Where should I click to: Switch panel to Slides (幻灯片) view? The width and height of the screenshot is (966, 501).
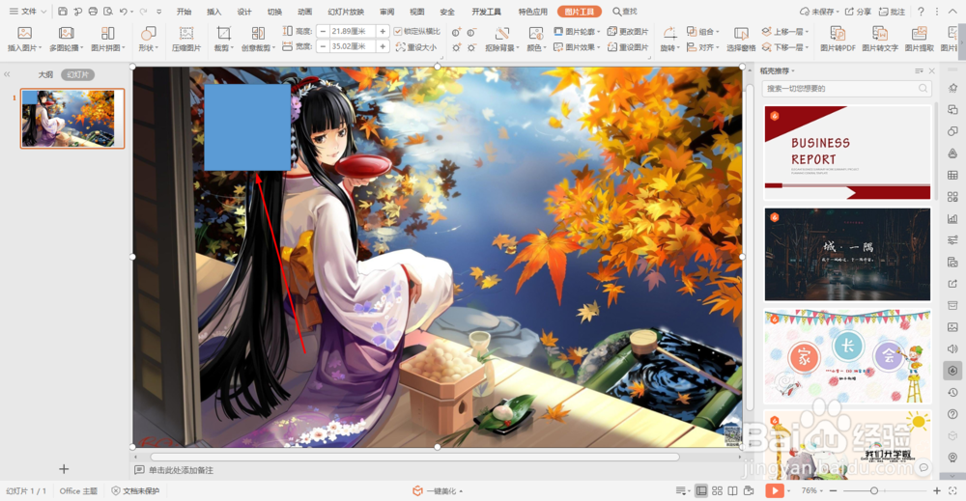(77, 74)
